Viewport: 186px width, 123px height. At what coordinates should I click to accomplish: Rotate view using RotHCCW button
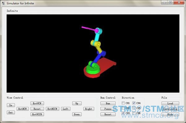click(52, 109)
